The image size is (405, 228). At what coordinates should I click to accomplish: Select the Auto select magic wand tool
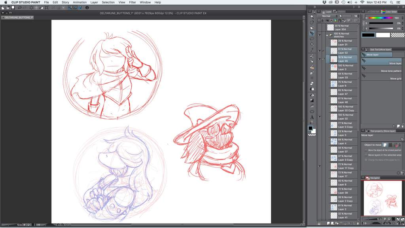(312, 44)
